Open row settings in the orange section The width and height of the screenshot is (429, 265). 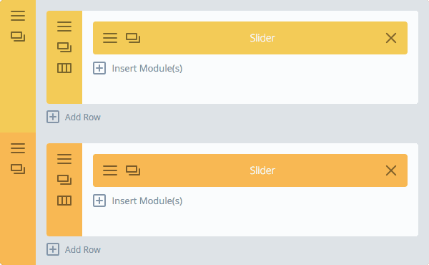coord(64,159)
